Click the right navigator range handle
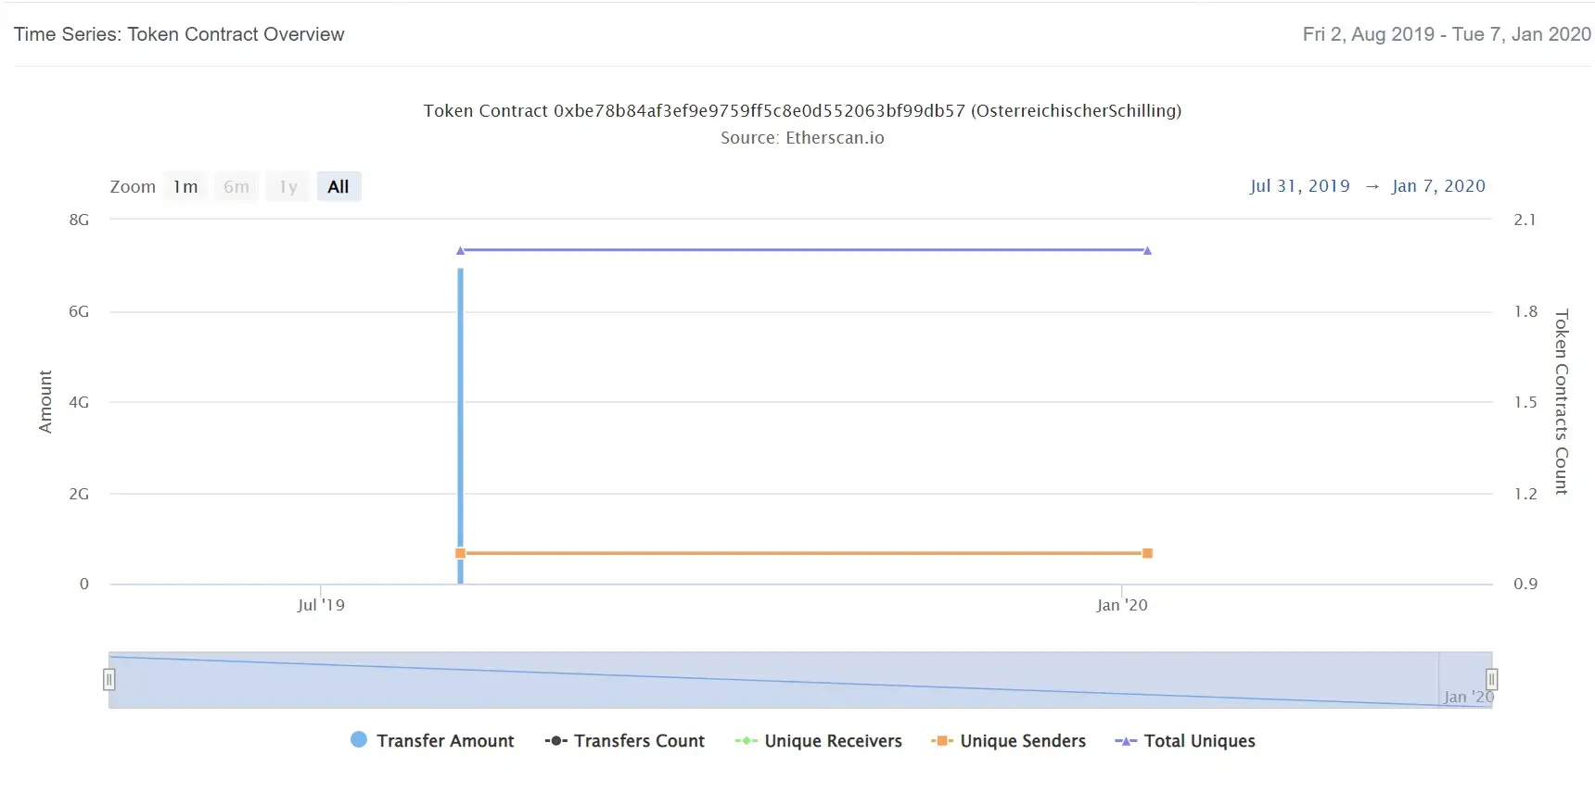This screenshot has height=793, width=1595. point(1491,680)
